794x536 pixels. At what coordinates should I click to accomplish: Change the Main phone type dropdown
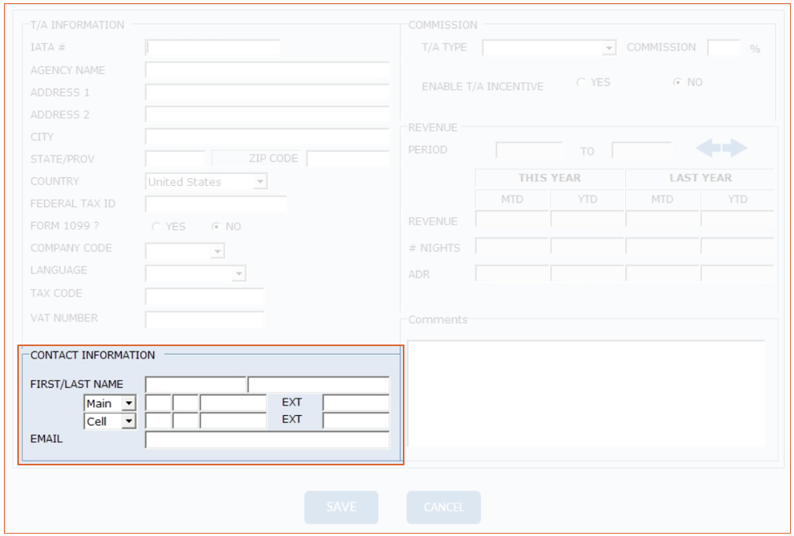coord(128,403)
